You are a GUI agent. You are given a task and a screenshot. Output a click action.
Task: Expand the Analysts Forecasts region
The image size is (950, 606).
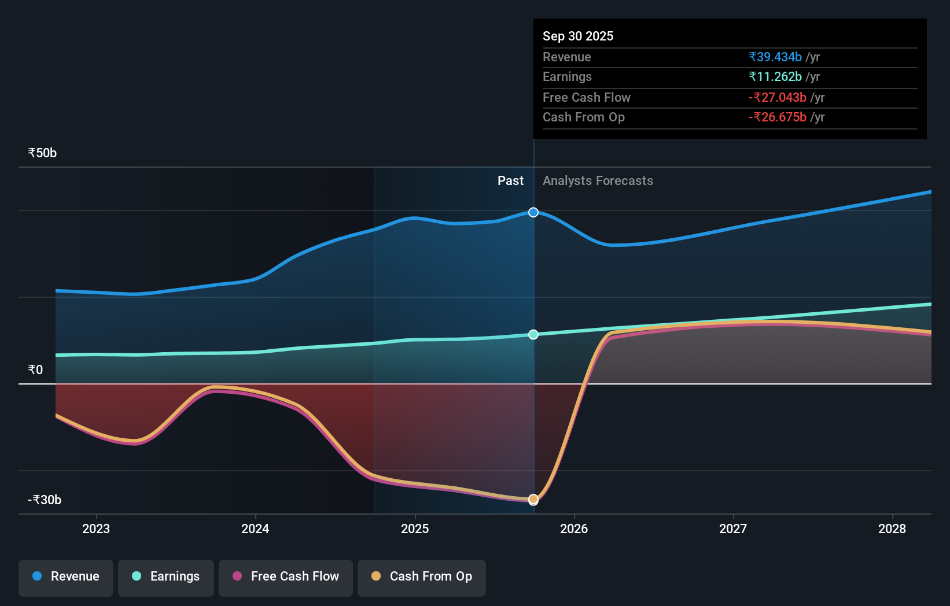pyautogui.click(x=598, y=180)
